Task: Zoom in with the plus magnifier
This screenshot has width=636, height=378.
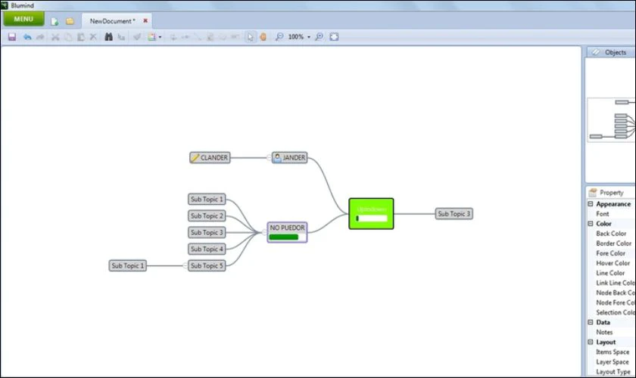Action: 320,37
